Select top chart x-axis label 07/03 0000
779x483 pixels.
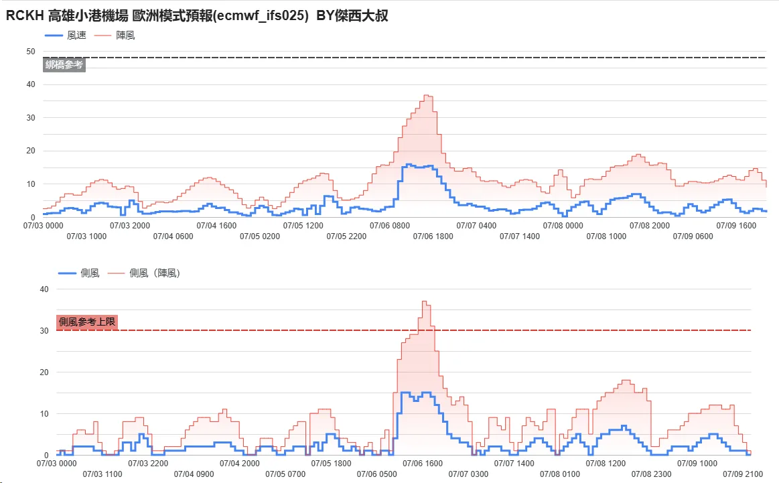click(44, 226)
